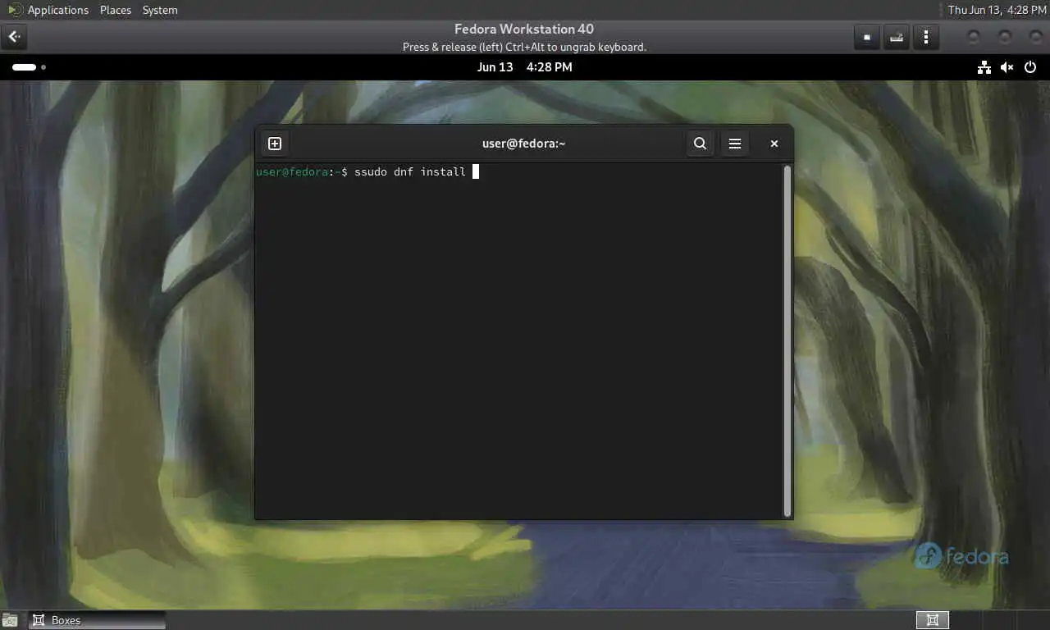
Task: Open a new tab in the terminal
Action: point(275,144)
